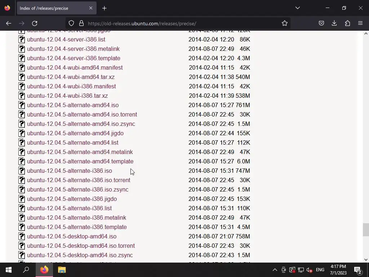This screenshot has height=277, width=369.
Task: Open the extensions puzzle icon
Action: point(347,23)
